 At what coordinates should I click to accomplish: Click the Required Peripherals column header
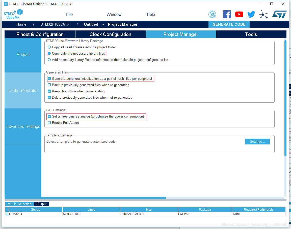pyautogui.click(x=259, y=210)
